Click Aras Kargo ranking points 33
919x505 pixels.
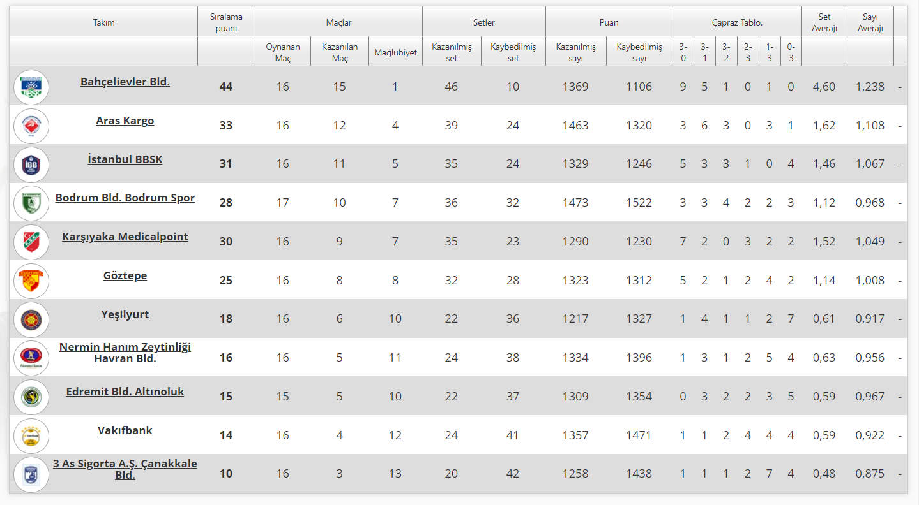tap(226, 126)
